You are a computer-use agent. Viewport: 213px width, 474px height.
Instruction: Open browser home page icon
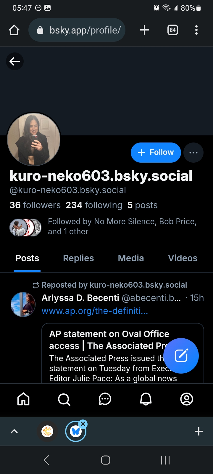tap(14, 30)
